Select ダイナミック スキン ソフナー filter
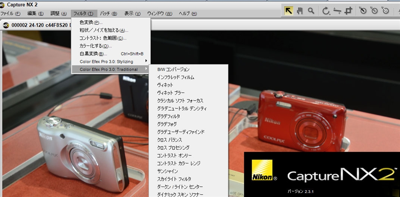 189,194
